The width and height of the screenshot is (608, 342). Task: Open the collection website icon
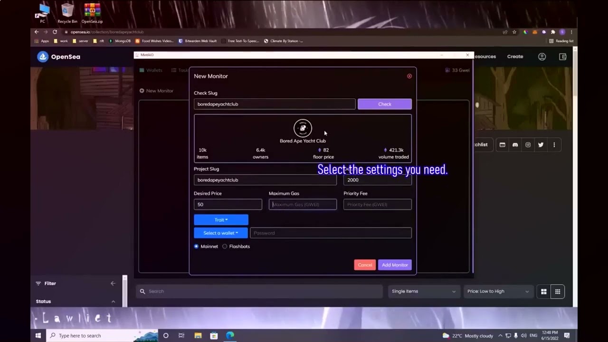[502, 145]
